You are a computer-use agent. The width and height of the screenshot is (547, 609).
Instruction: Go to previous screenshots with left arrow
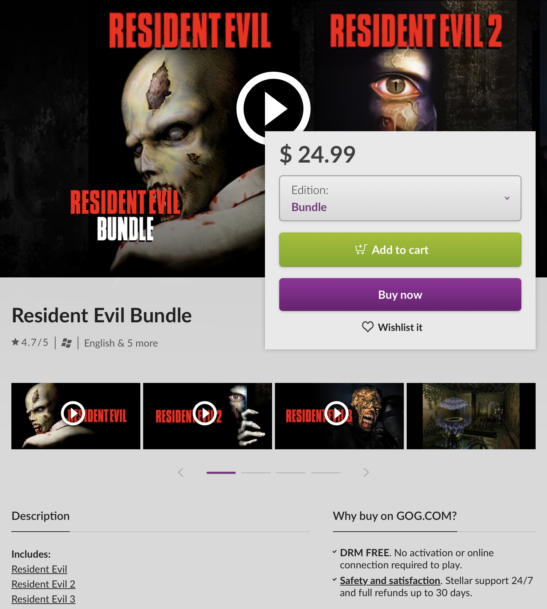[181, 472]
